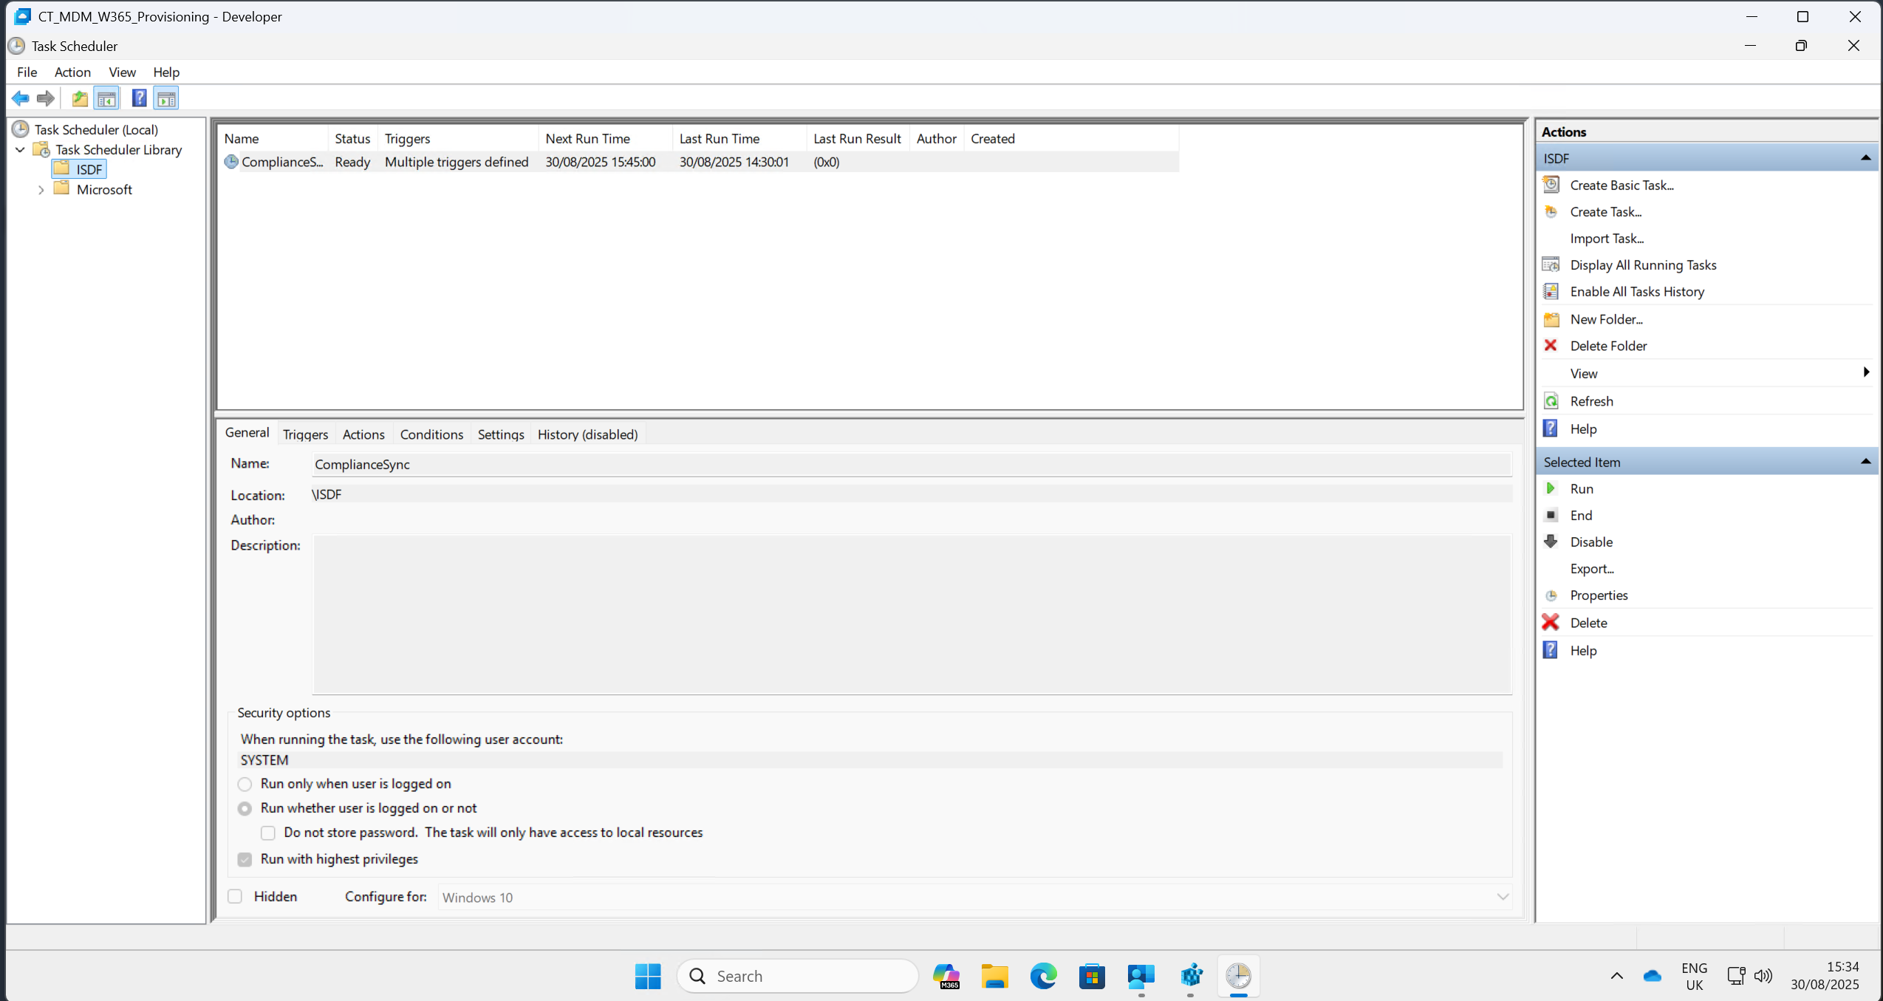Collapse the Task Scheduler Library tree node
This screenshot has height=1001, width=1883.
tap(21, 150)
